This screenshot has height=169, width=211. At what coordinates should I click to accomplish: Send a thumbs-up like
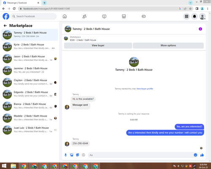tap(202, 155)
